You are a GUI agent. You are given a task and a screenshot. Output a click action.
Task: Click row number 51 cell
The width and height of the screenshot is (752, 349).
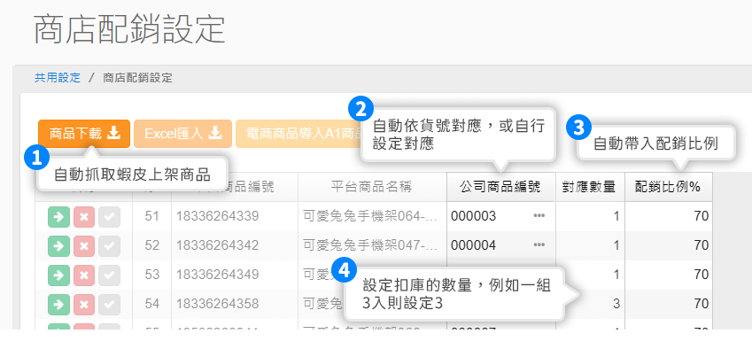coord(151,216)
